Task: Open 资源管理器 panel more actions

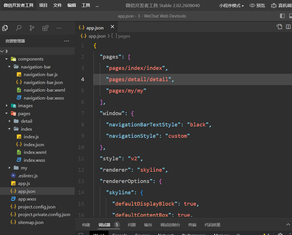Action: point(67,41)
